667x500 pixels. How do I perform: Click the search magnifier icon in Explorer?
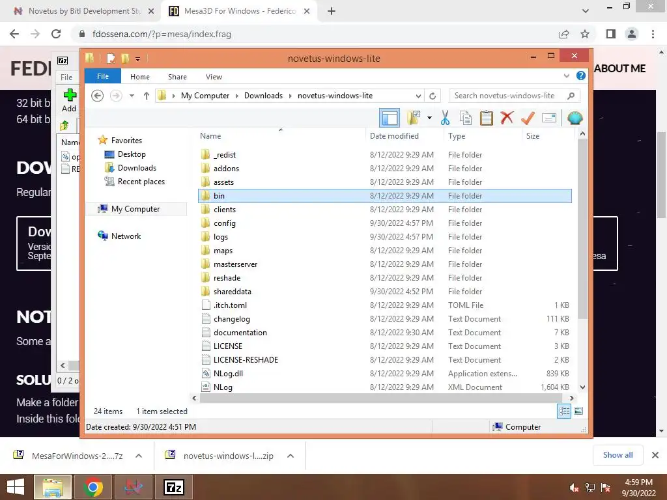click(x=571, y=96)
